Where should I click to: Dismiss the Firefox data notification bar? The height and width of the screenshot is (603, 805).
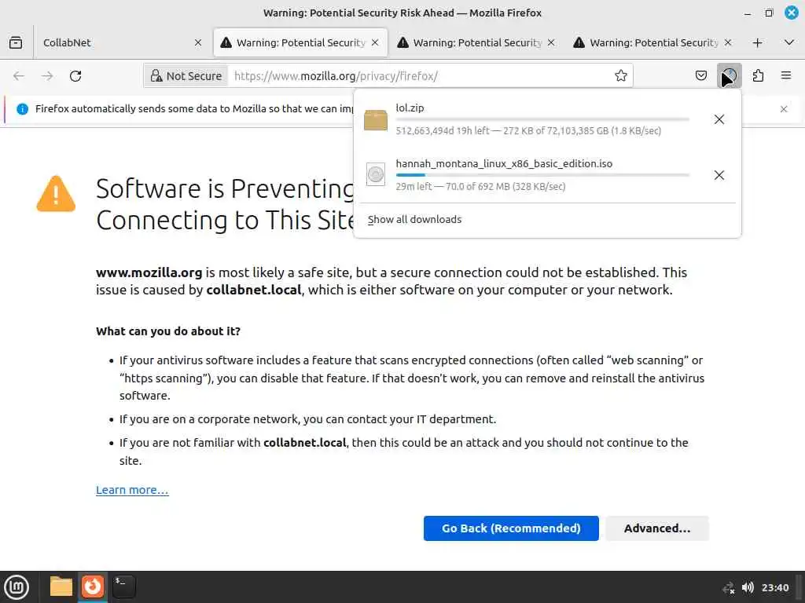(783, 109)
